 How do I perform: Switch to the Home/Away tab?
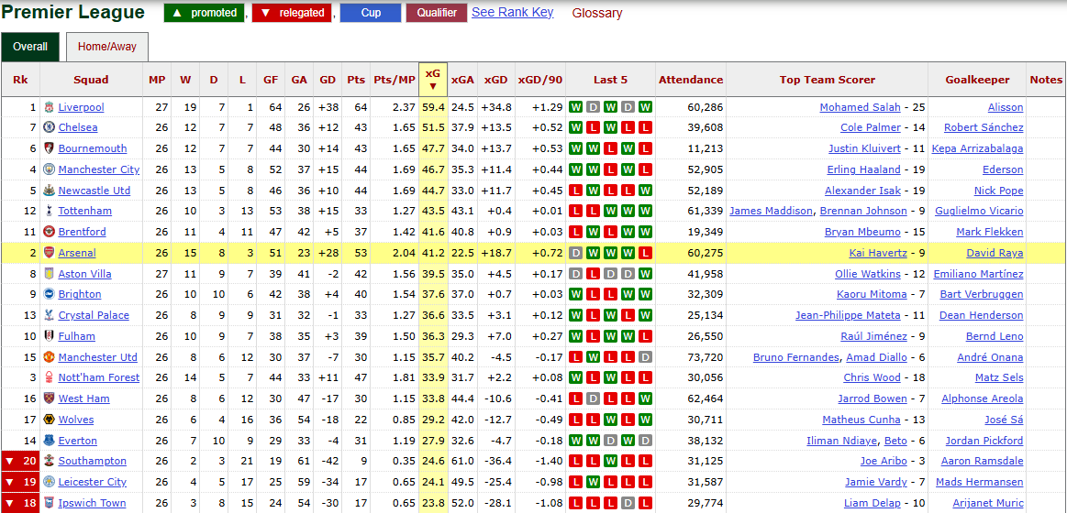point(106,47)
